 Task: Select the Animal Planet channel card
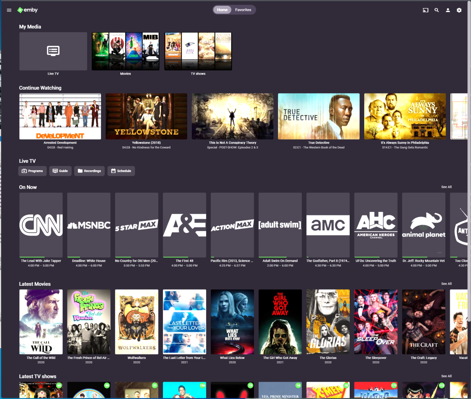(424, 225)
